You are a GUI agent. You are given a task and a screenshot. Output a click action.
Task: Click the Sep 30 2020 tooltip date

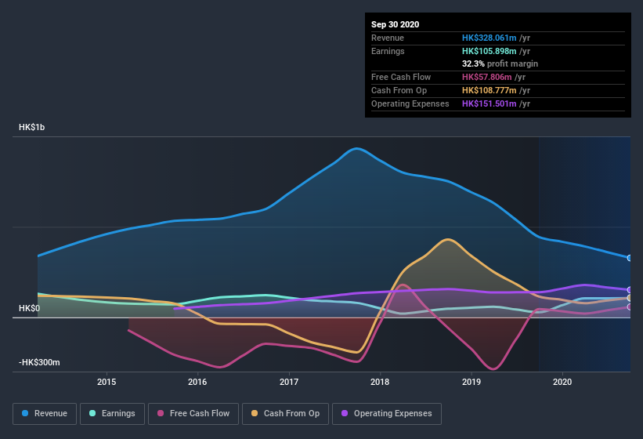point(396,24)
